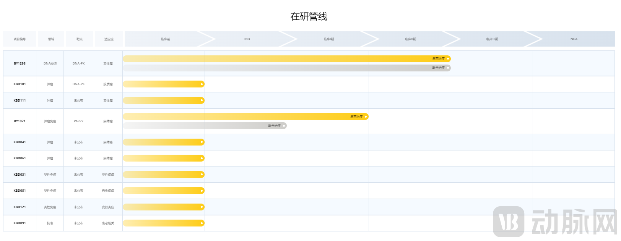Select the IND stage header
621x241 pixels.
247,39
